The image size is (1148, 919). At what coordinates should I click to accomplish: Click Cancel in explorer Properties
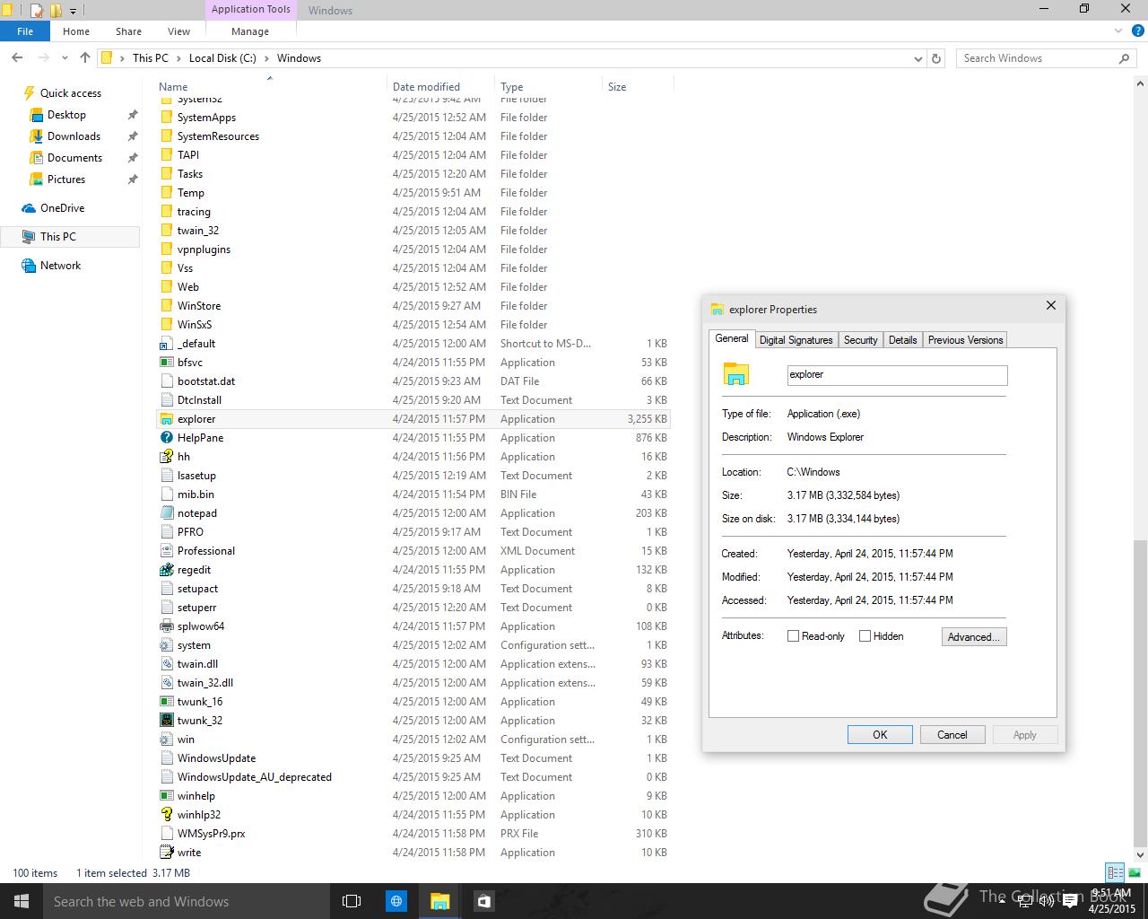(952, 734)
